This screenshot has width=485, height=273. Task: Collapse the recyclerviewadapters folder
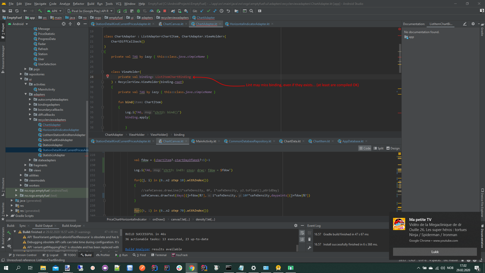(x=30, y=120)
